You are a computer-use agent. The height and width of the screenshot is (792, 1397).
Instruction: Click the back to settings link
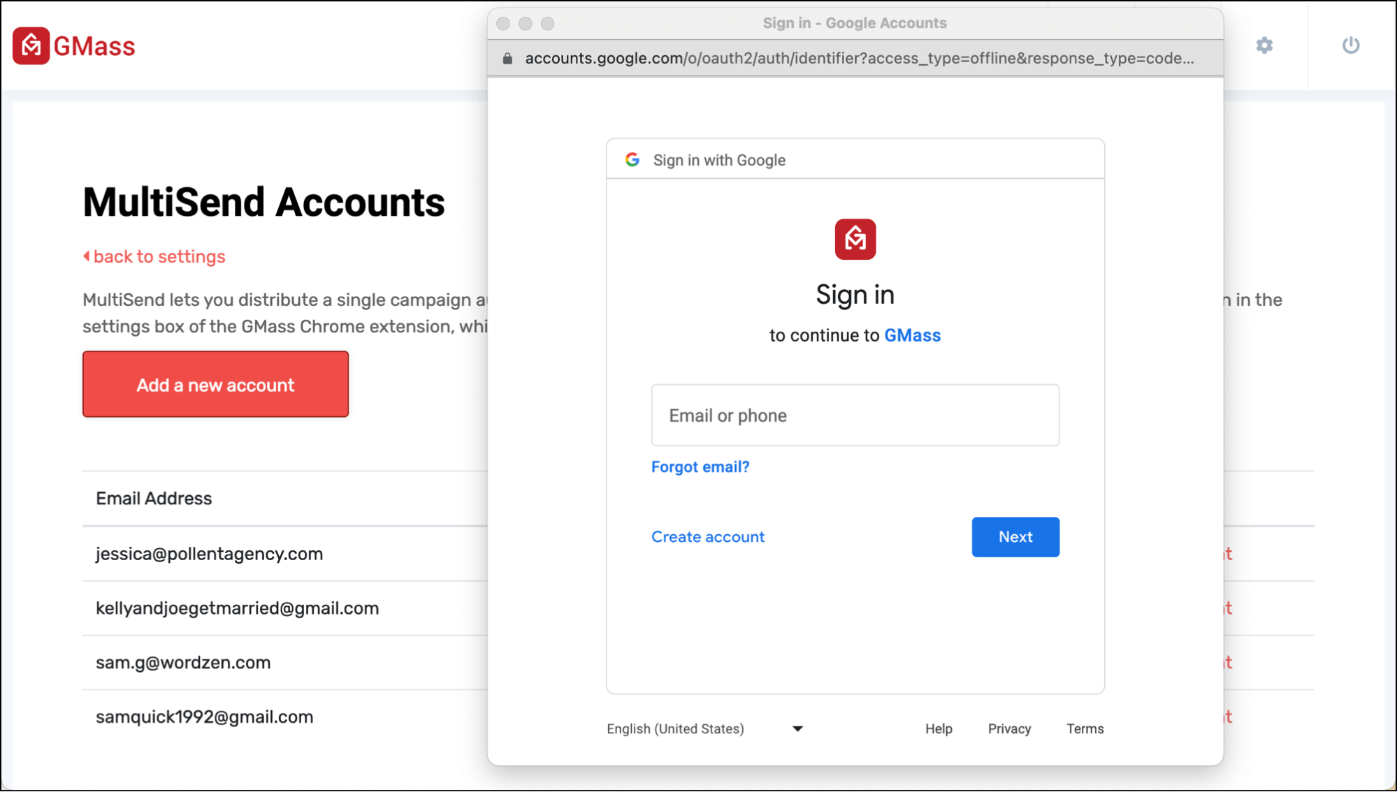154,256
